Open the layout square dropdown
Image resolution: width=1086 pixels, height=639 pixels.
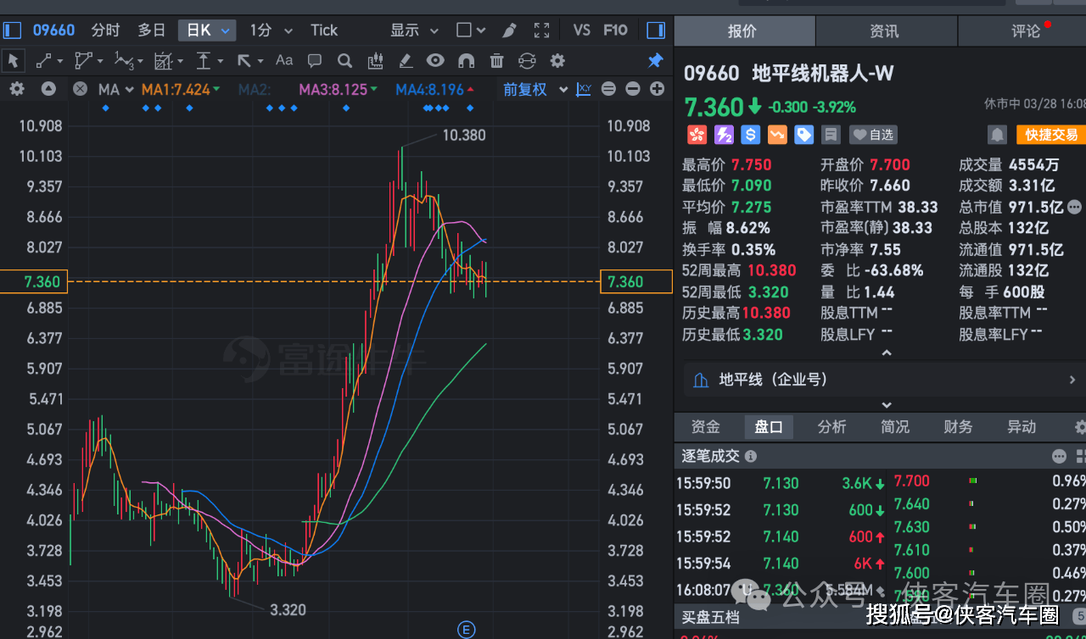[471, 31]
